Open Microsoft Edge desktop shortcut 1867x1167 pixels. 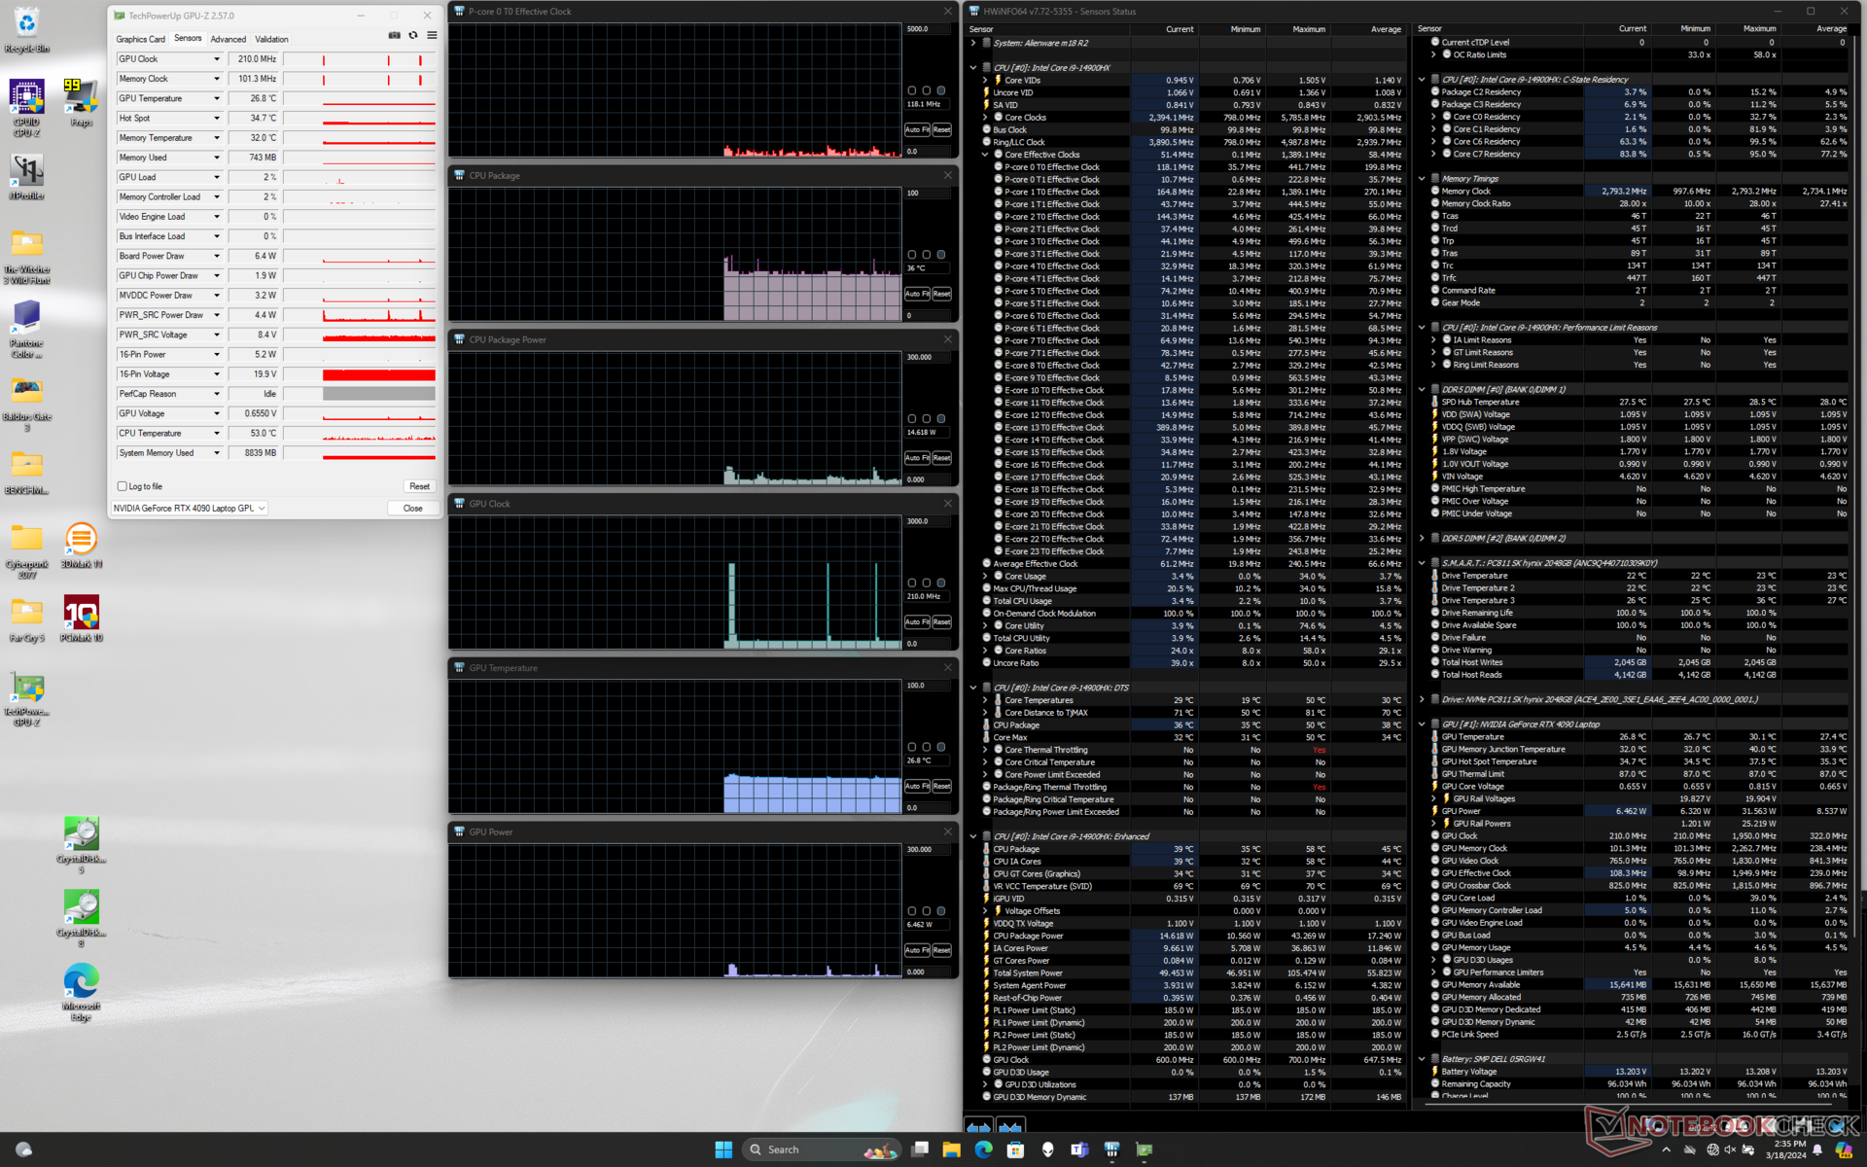coord(81,991)
